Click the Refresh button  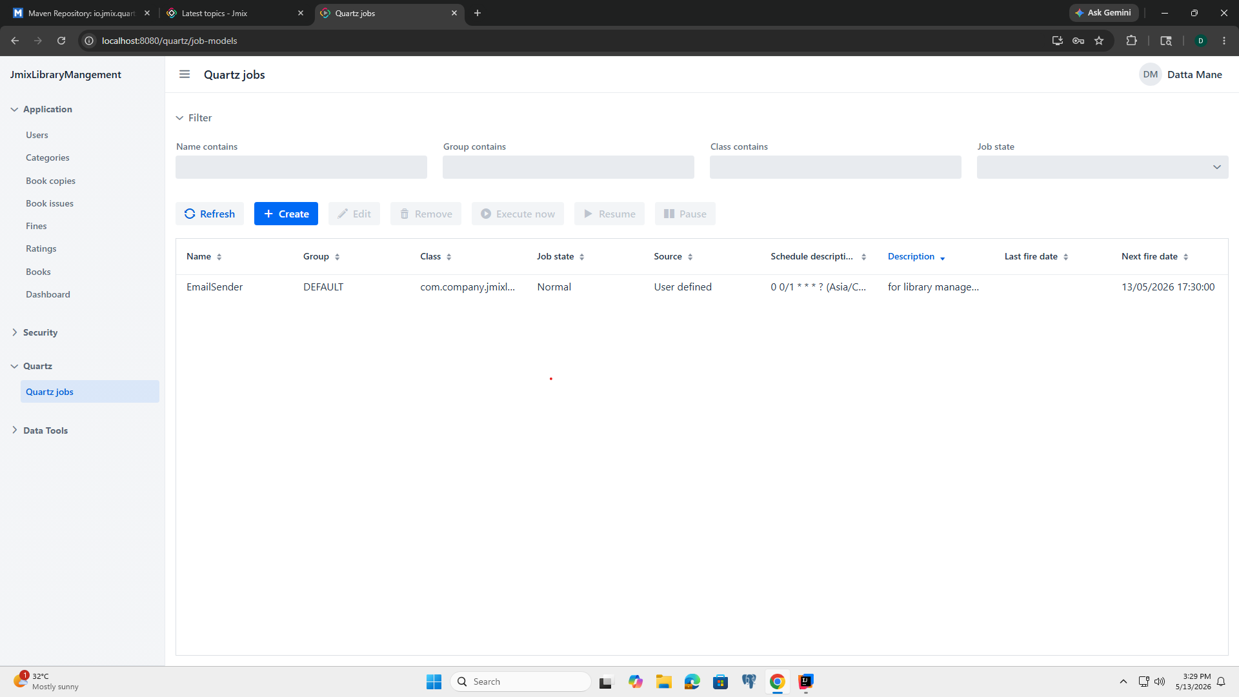[210, 214]
